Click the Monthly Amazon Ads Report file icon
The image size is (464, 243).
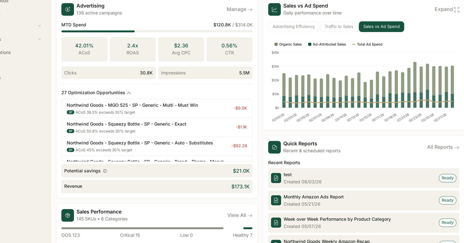[x=276, y=200]
